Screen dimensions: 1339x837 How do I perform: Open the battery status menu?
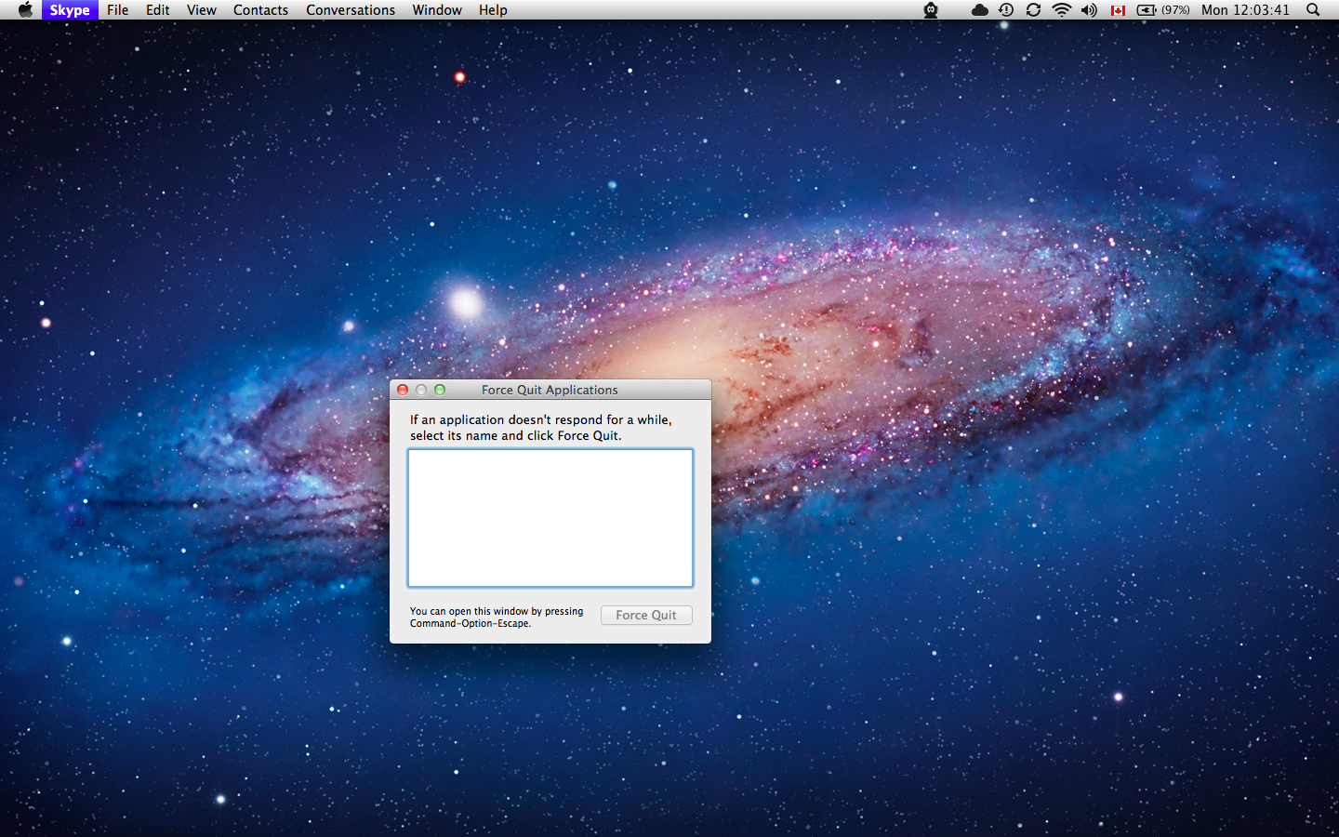tap(1162, 10)
